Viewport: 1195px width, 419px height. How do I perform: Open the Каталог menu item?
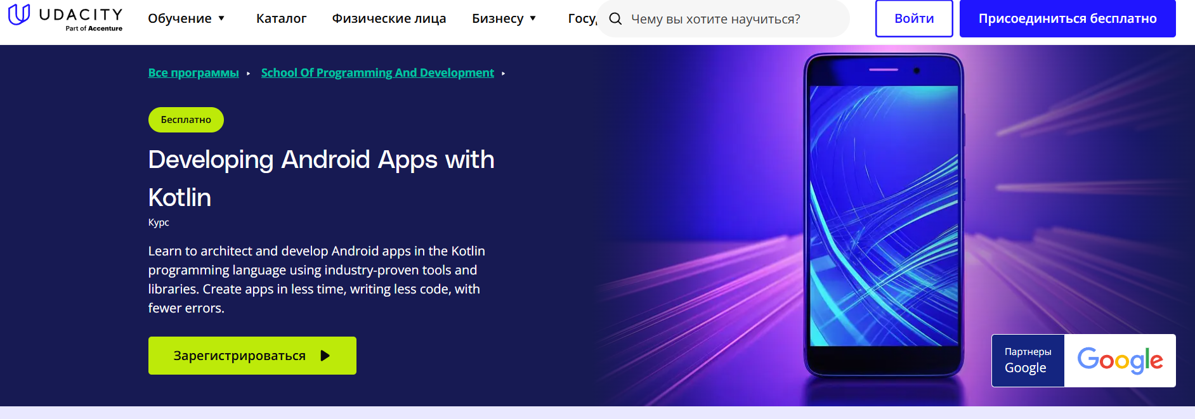point(281,19)
